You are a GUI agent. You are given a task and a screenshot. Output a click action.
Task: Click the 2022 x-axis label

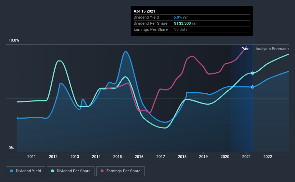tap(268, 157)
